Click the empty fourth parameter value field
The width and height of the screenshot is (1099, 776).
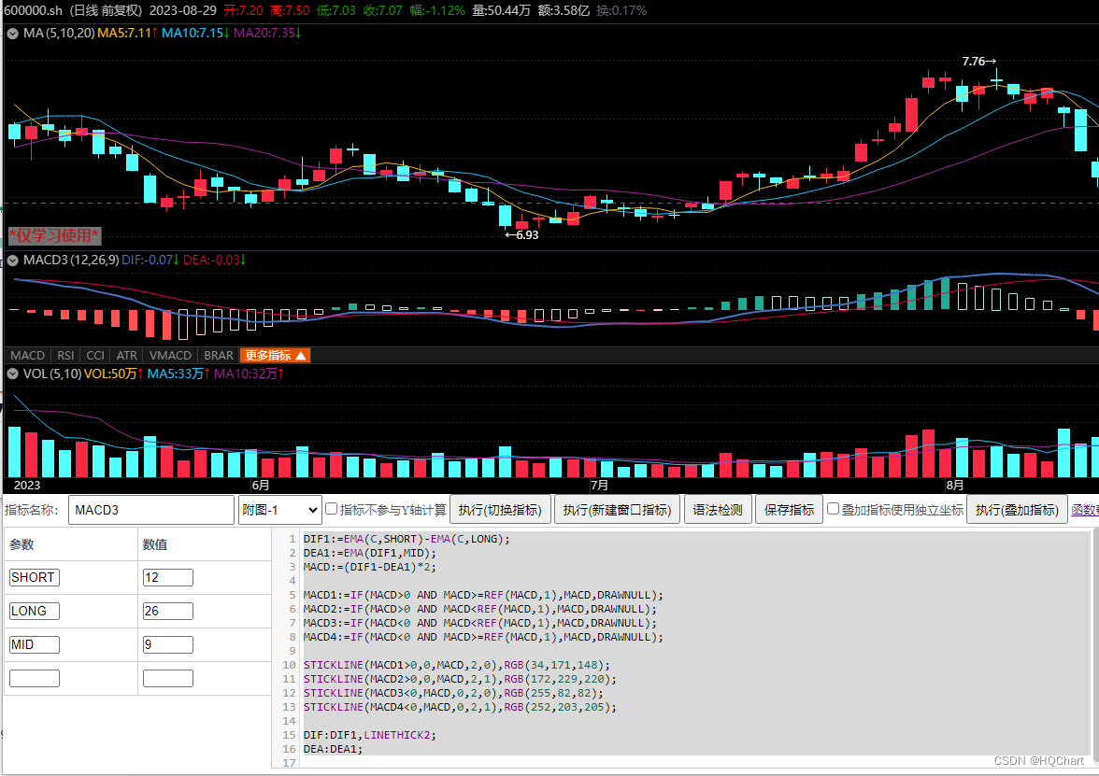pyautogui.click(x=168, y=678)
